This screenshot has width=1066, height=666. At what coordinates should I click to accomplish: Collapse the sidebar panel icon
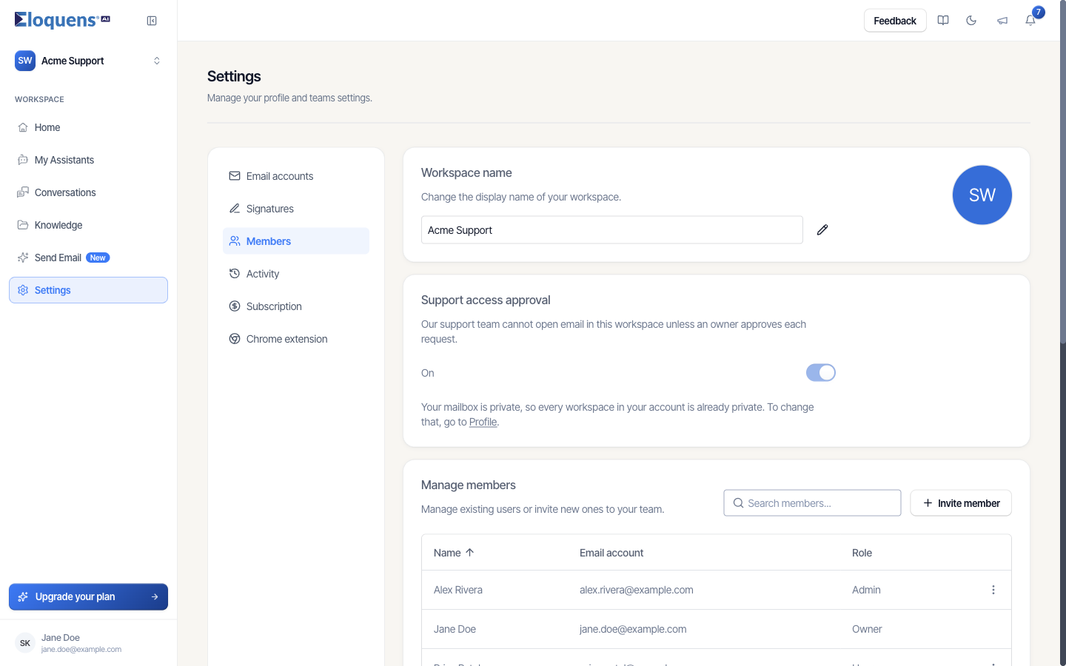click(x=152, y=21)
